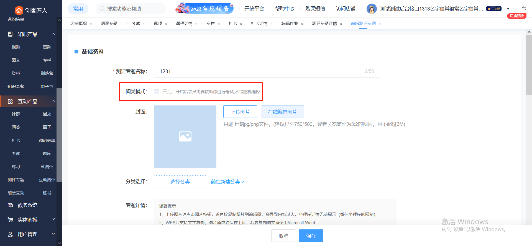Switch to the 测评专题详情 tab

(x=324, y=24)
